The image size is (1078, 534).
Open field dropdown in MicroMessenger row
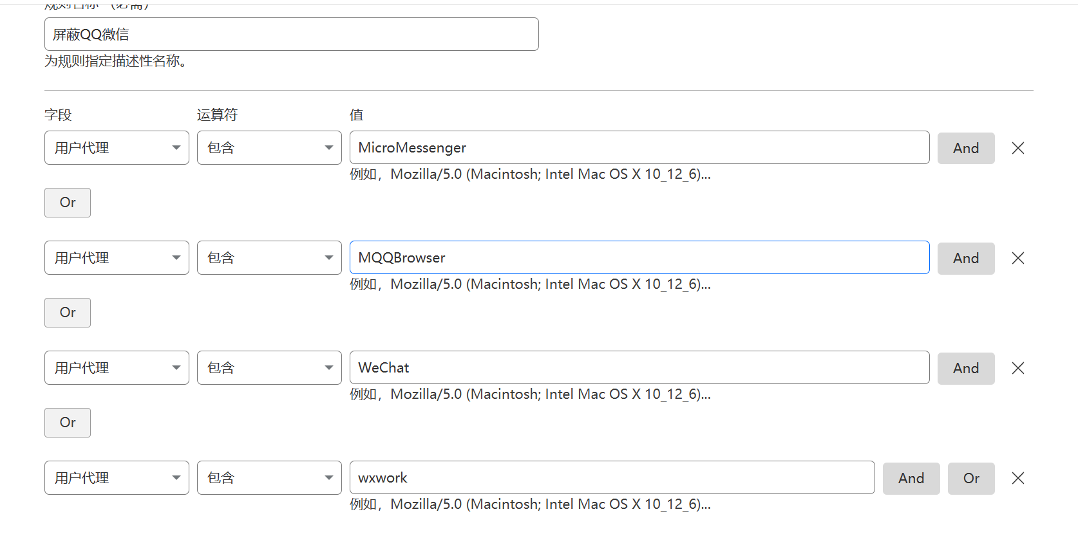(117, 148)
